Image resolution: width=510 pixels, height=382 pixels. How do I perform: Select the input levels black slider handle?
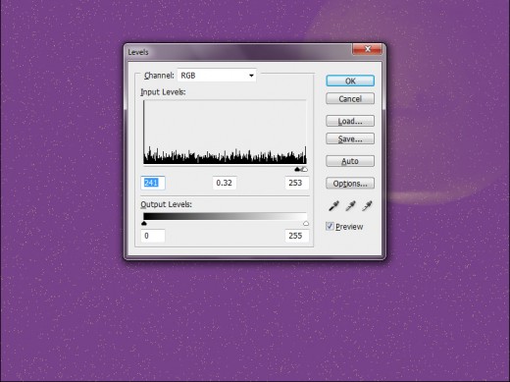(x=297, y=169)
